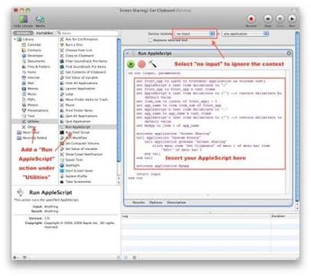Click the Hide Library toolbar icon
The width and height of the screenshot is (311, 276).
tap(23, 20)
